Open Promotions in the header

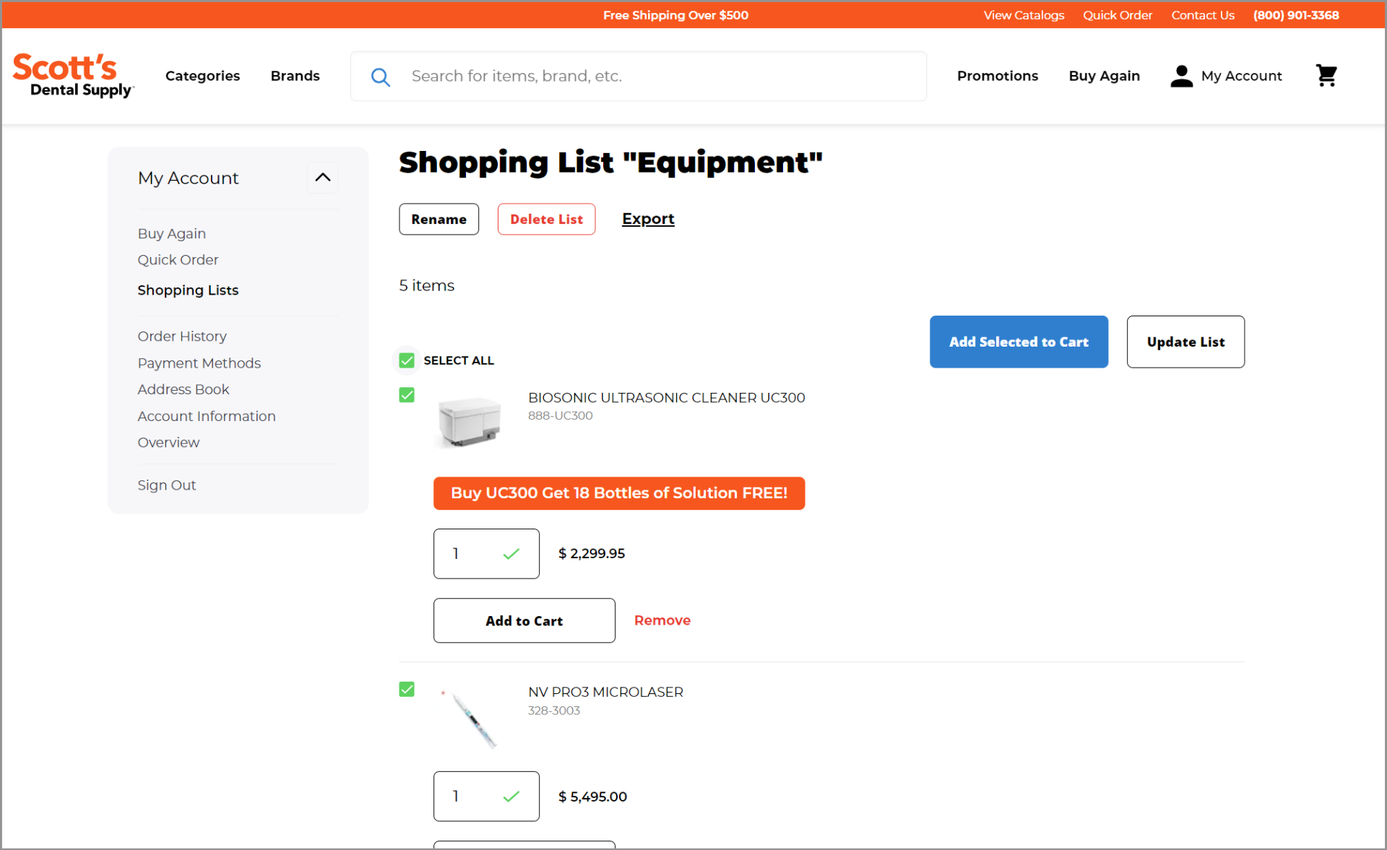click(998, 76)
